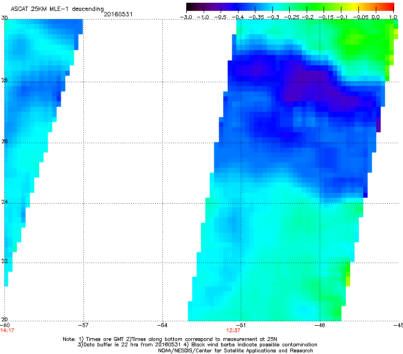Click the longitude label -60

(5, 325)
